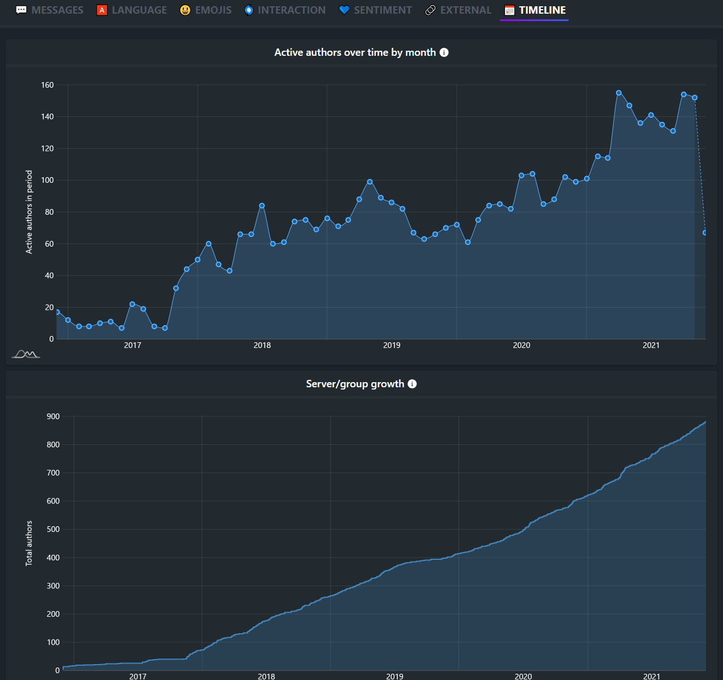Open the EXTERNAL tab

(x=467, y=10)
